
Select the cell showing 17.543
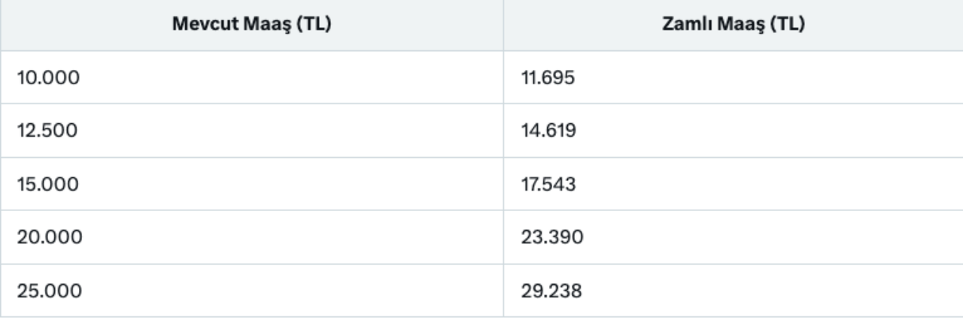[548, 184]
